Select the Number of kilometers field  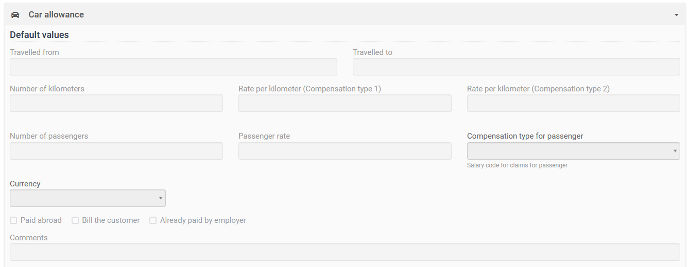click(116, 103)
